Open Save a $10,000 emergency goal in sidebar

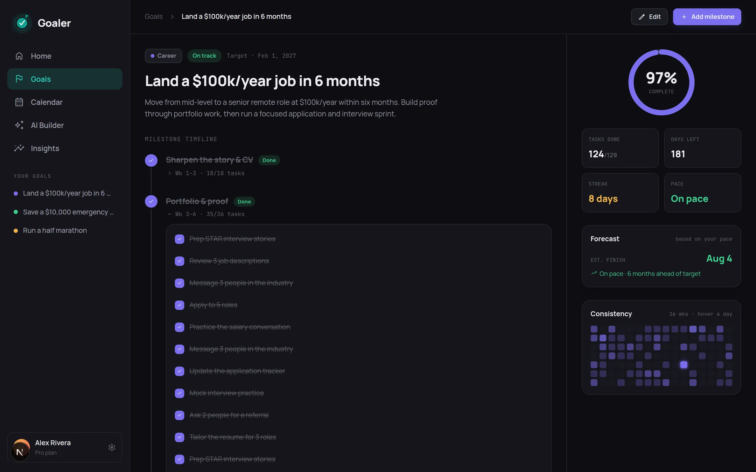[x=65, y=212]
